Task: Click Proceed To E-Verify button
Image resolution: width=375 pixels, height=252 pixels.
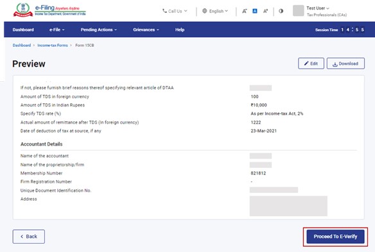Action: pyautogui.click(x=335, y=237)
